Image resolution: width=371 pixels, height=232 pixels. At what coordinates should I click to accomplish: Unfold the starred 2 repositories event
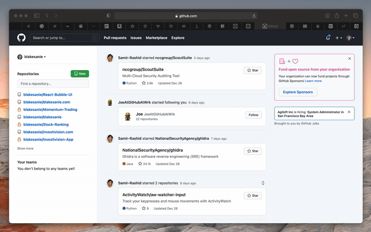[x=263, y=183]
